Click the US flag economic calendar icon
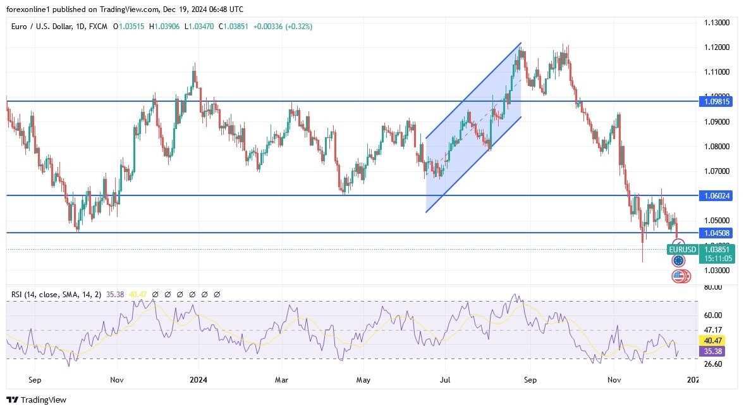744x411 pixels. 680,276
